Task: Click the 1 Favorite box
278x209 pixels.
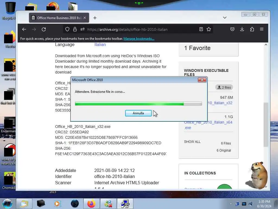Action: coord(208,49)
